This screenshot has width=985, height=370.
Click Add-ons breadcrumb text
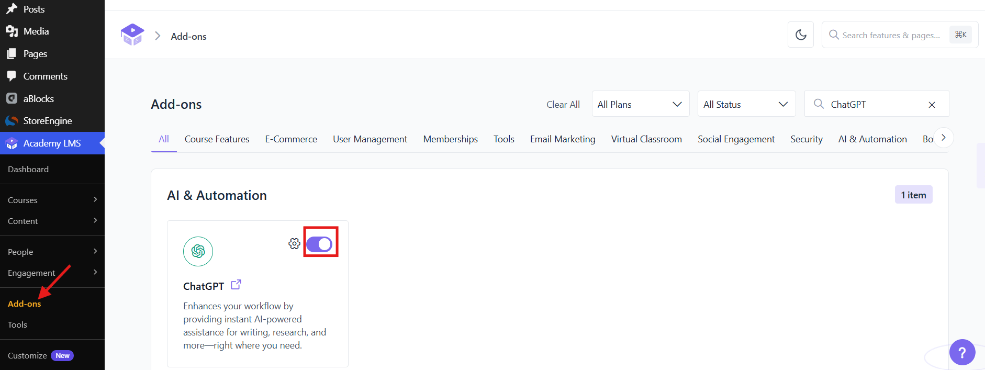click(x=188, y=37)
